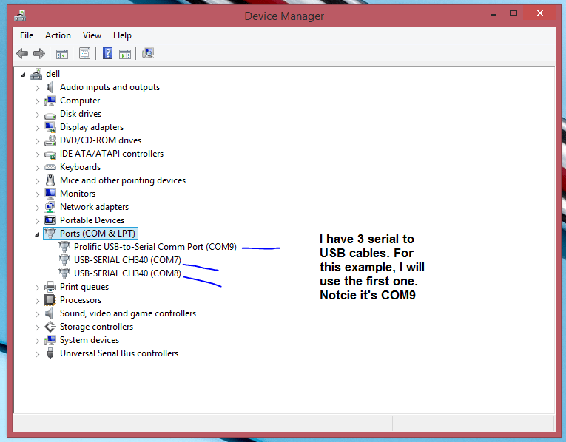Expand System devices arrow
Image resolution: width=566 pixels, height=442 pixels.
(x=37, y=341)
